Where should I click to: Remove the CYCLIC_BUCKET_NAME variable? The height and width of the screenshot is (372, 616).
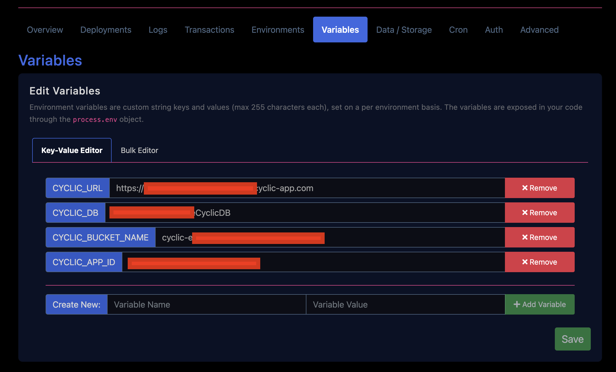click(540, 237)
